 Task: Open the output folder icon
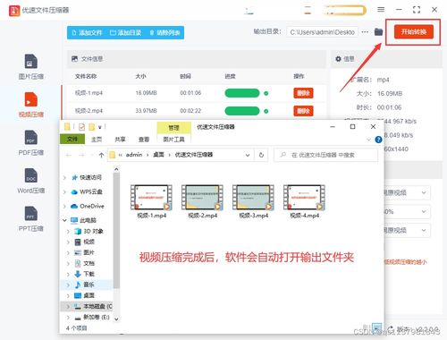tap(378, 31)
